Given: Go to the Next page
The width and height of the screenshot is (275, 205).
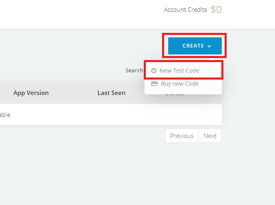Looking at the screenshot, I should pos(210,136).
